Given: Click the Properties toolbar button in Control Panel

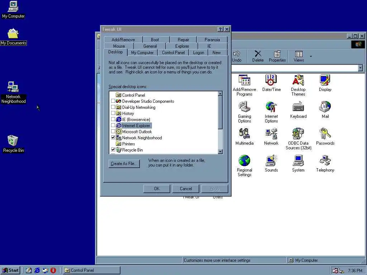Looking at the screenshot, I should click(277, 57).
